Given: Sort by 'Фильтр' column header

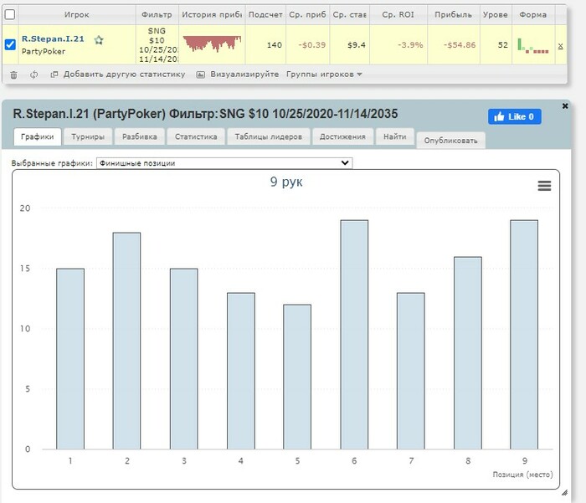Looking at the screenshot, I should [x=157, y=14].
